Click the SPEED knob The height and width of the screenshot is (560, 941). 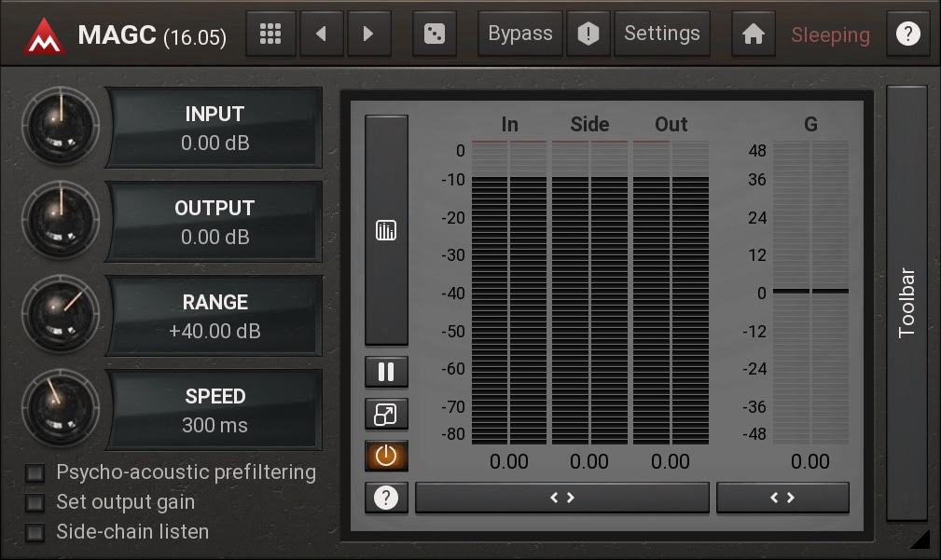click(x=61, y=409)
